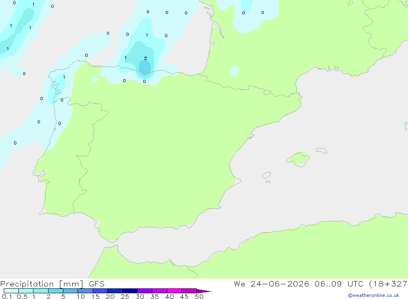Select the 1–2 mm legend color segment

(41, 291)
